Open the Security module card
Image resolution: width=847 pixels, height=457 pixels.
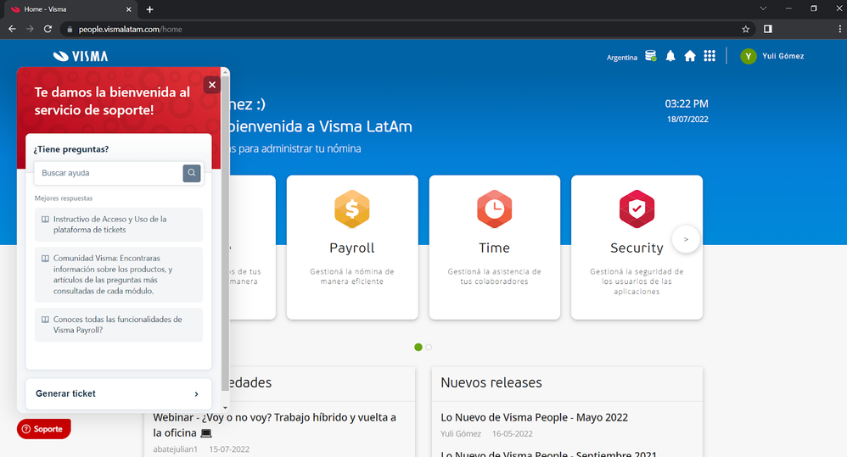[x=637, y=247]
